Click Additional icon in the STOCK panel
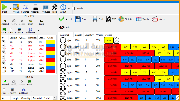The height and width of the screenshot is (101, 180). click(24, 90)
